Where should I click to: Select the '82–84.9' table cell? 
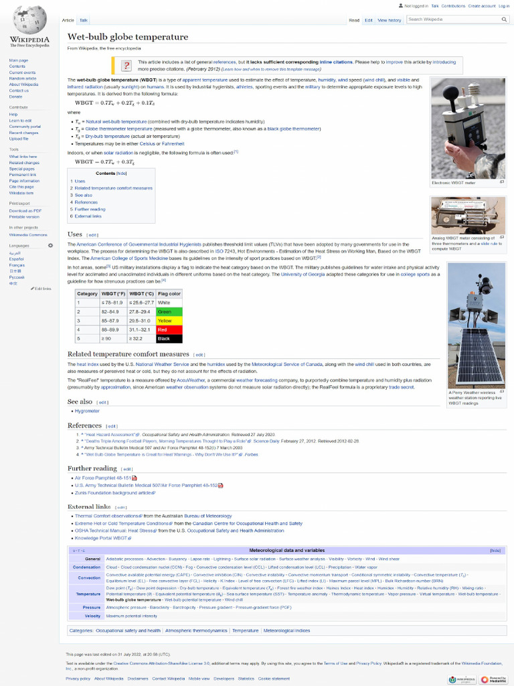point(112,312)
